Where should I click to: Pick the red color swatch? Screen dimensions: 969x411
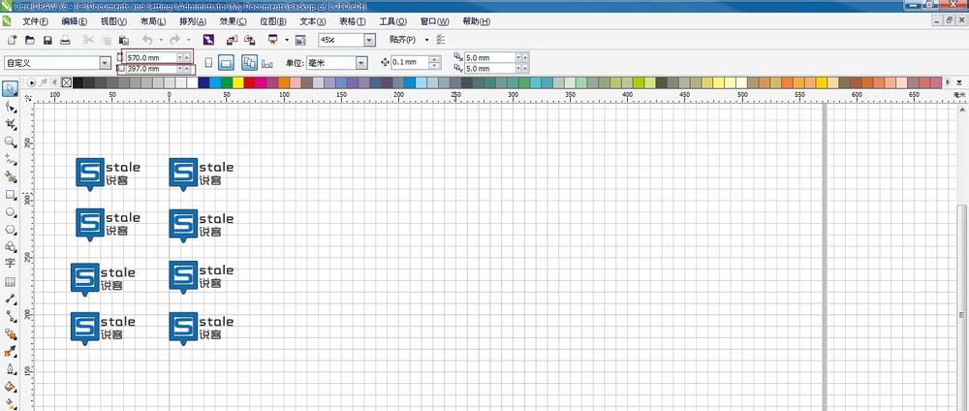coord(249,82)
